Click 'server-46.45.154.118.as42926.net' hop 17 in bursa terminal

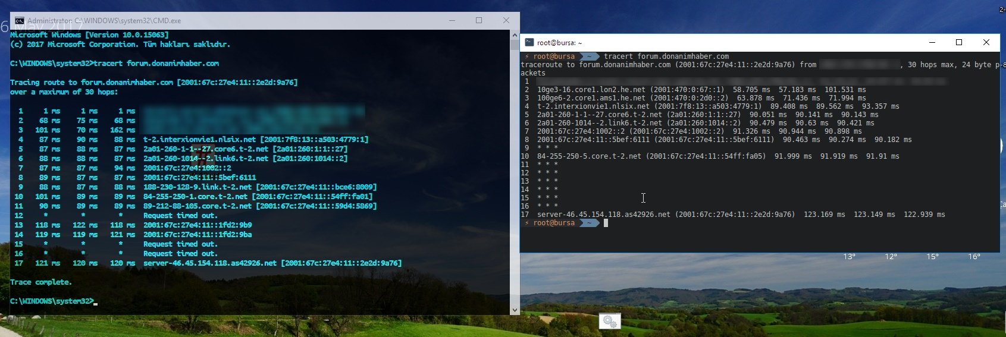click(x=604, y=215)
